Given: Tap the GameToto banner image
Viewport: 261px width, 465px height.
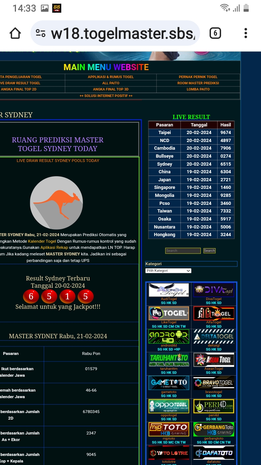Looking at the screenshot, I should (x=169, y=383).
